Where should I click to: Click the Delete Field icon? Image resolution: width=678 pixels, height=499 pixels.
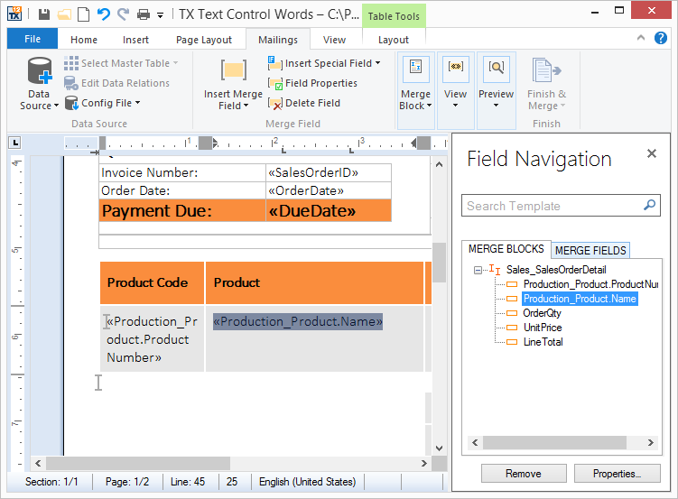coord(277,103)
